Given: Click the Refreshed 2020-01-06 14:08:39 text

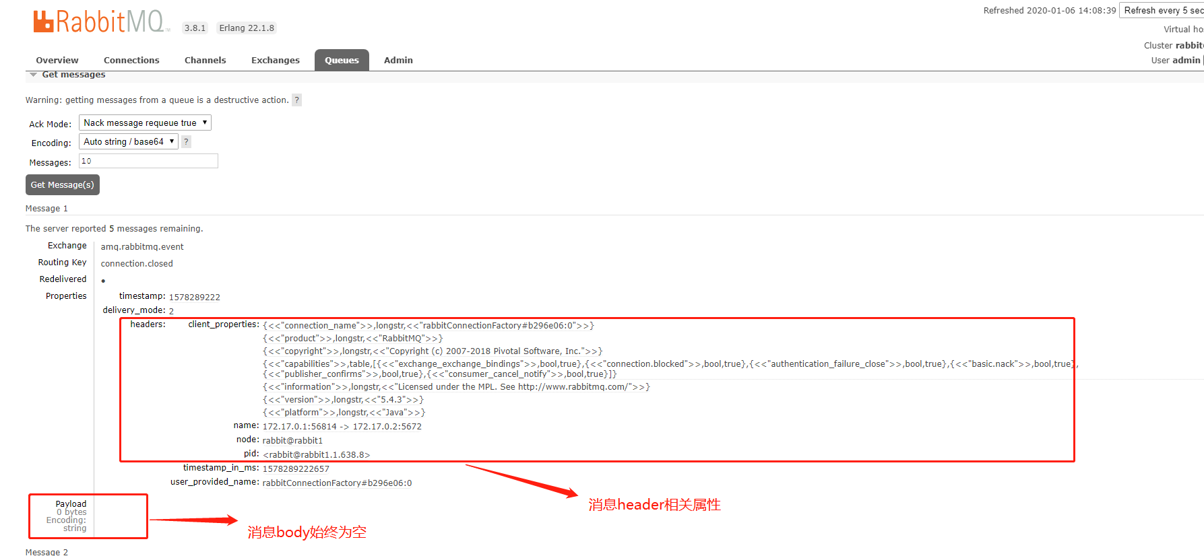Looking at the screenshot, I should tap(1049, 11).
